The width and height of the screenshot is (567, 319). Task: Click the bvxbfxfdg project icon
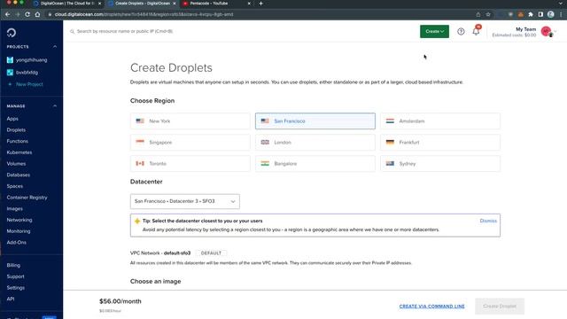10,73
